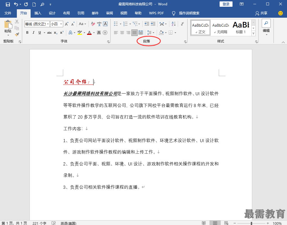Screen dimensions: 287x225
Task: Sort the text using the A-Z sort icon
Action: [x=174, y=24]
